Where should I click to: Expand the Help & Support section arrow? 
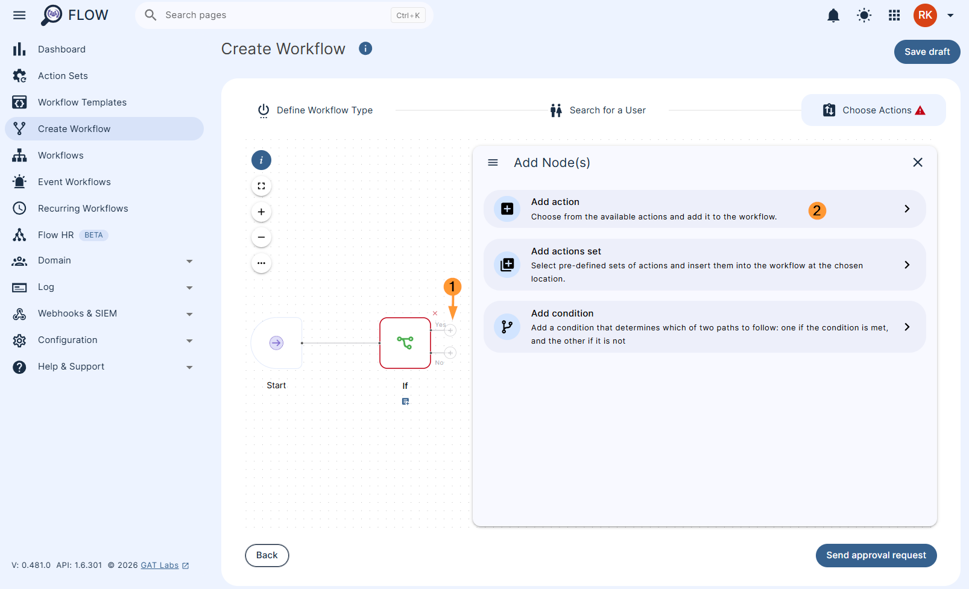[189, 367]
